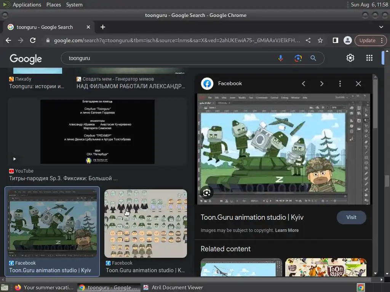Open the Places menu
The width and height of the screenshot is (390, 292).
pos(53,5)
